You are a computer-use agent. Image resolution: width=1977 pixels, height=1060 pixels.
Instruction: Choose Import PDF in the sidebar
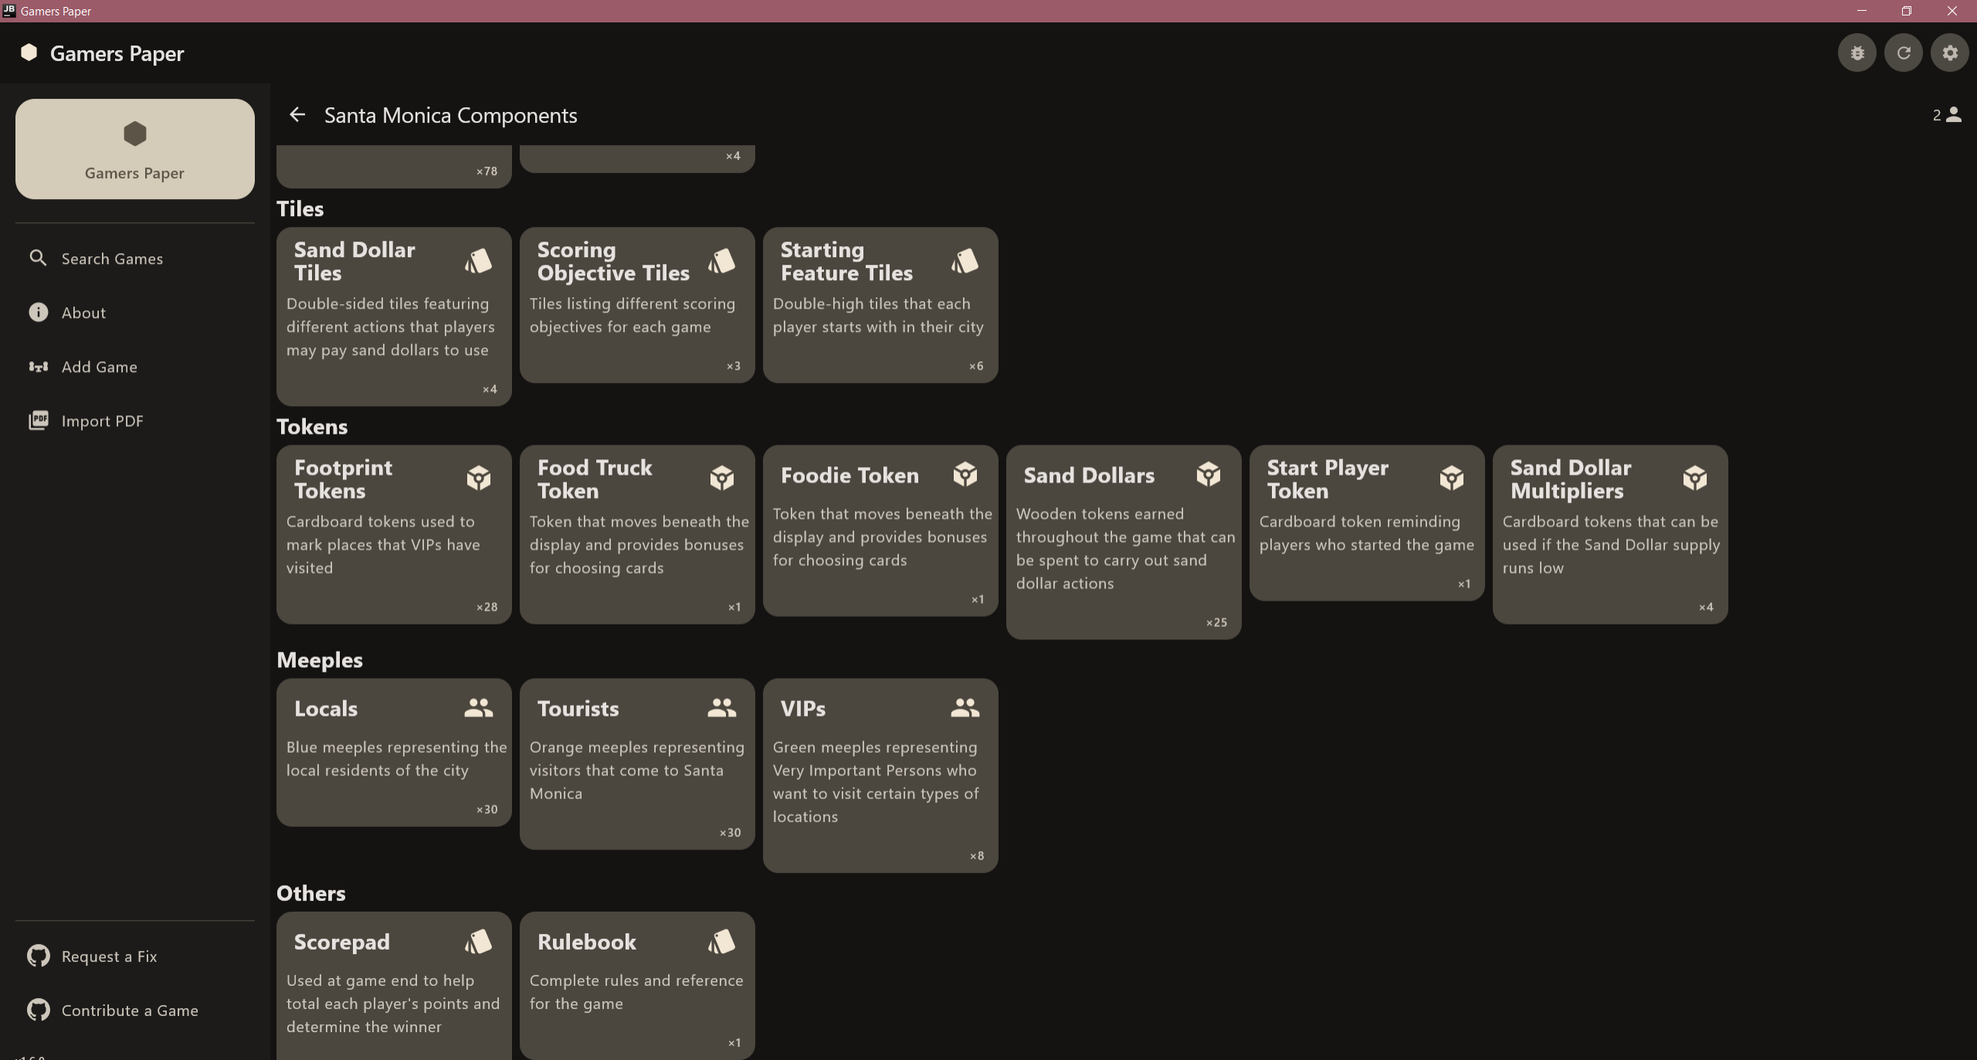[102, 421]
